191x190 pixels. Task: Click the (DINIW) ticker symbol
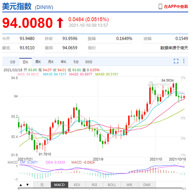(44, 7)
